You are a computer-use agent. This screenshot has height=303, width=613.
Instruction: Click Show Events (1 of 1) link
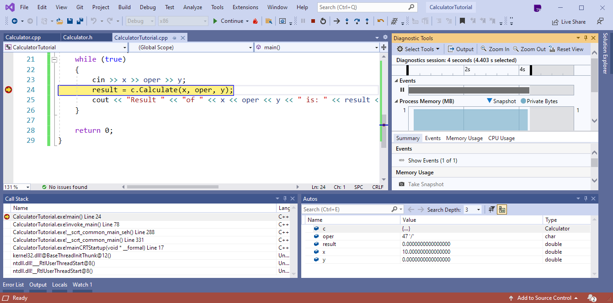point(432,161)
